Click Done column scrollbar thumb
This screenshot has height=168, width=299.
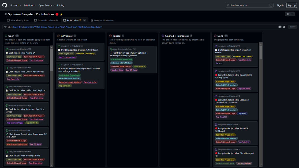[x=261, y=52]
